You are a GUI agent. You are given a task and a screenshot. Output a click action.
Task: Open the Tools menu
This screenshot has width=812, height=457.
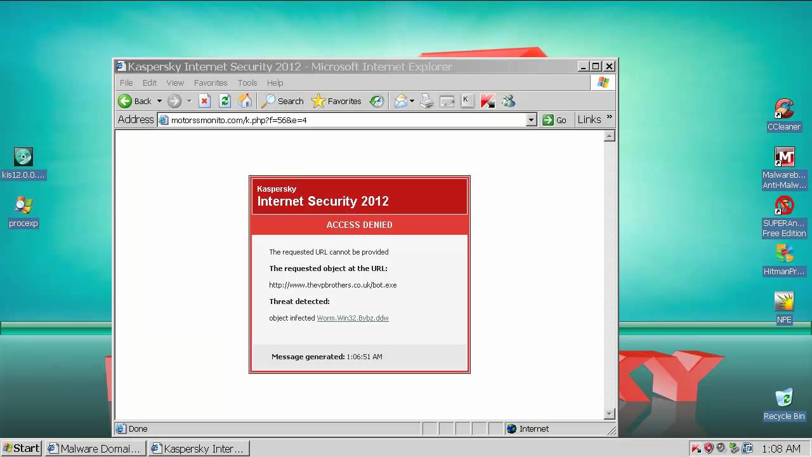[x=247, y=83]
